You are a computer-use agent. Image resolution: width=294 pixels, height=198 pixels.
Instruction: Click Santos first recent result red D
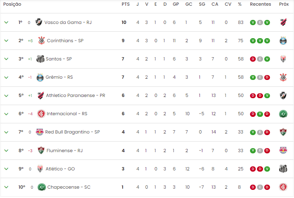(x=253, y=59)
